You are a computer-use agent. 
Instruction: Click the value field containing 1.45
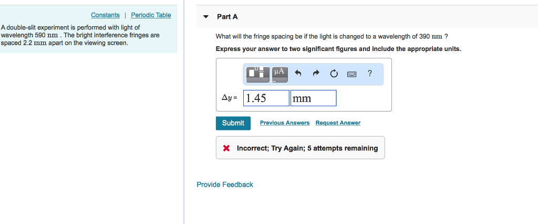[x=266, y=98]
